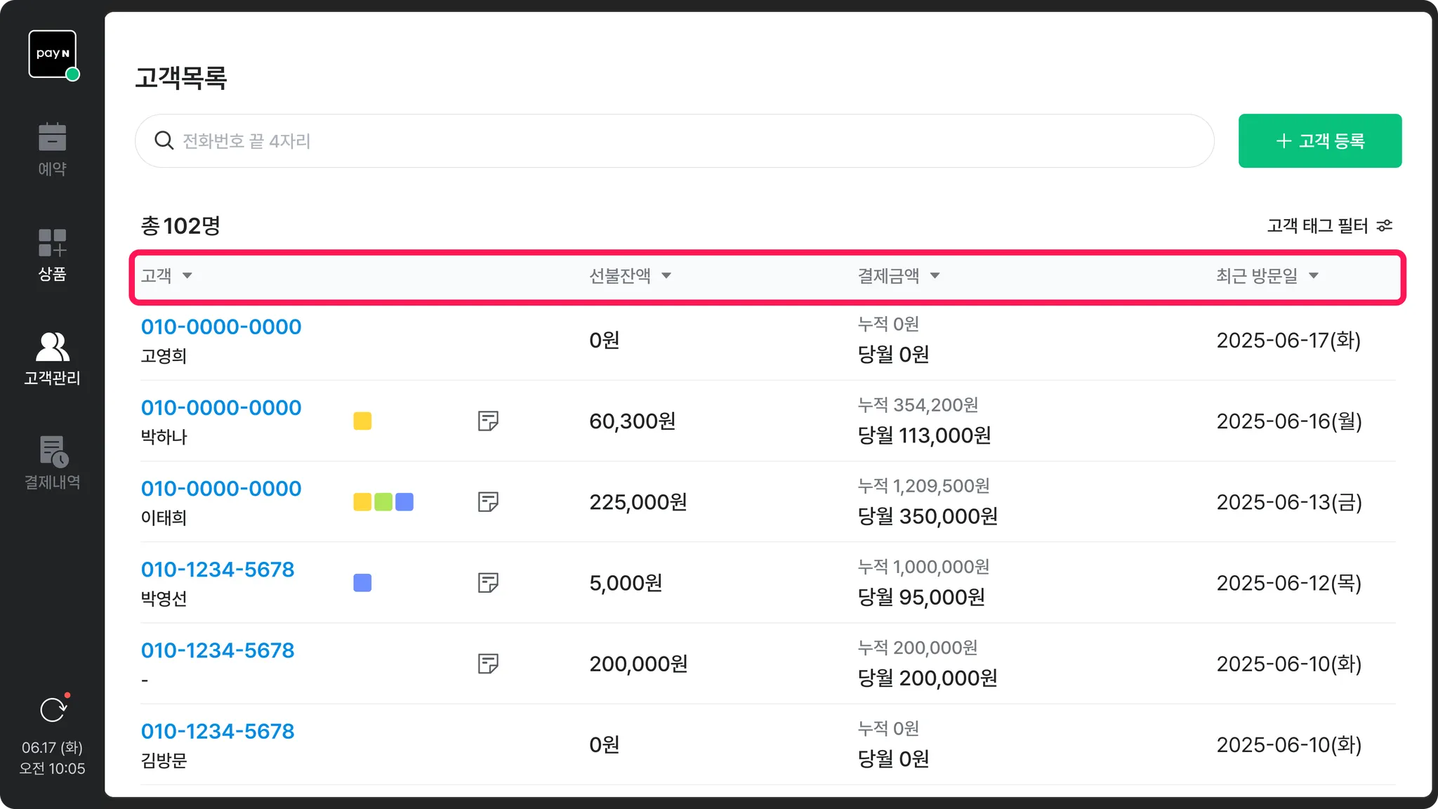Open 고영희's phone number link
Screen dimensions: 1438x809
(221, 327)
